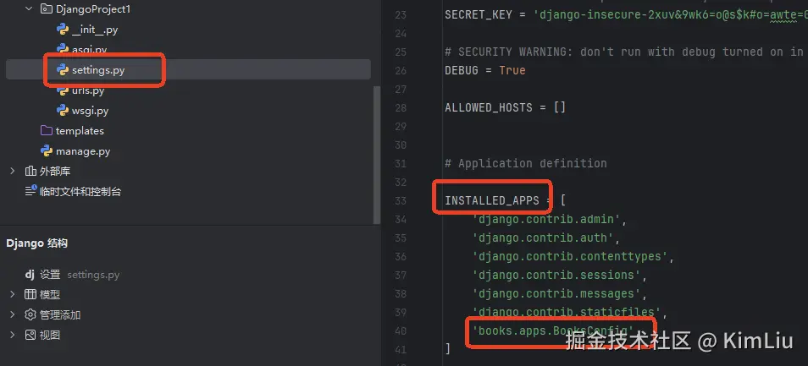
Task: Click the wsgi.py Python file icon
Action: point(63,111)
